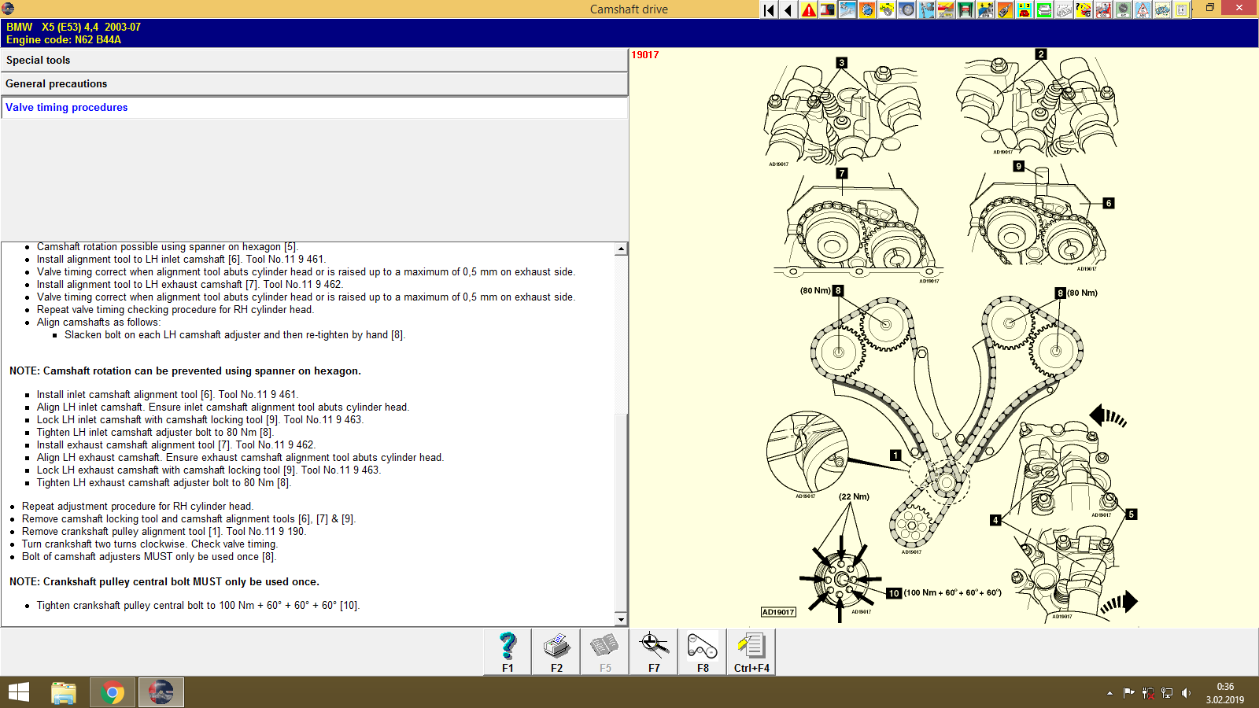Expand the General precautions section
Viewport: 1259px width, 708px height.
tap(315, 83)
